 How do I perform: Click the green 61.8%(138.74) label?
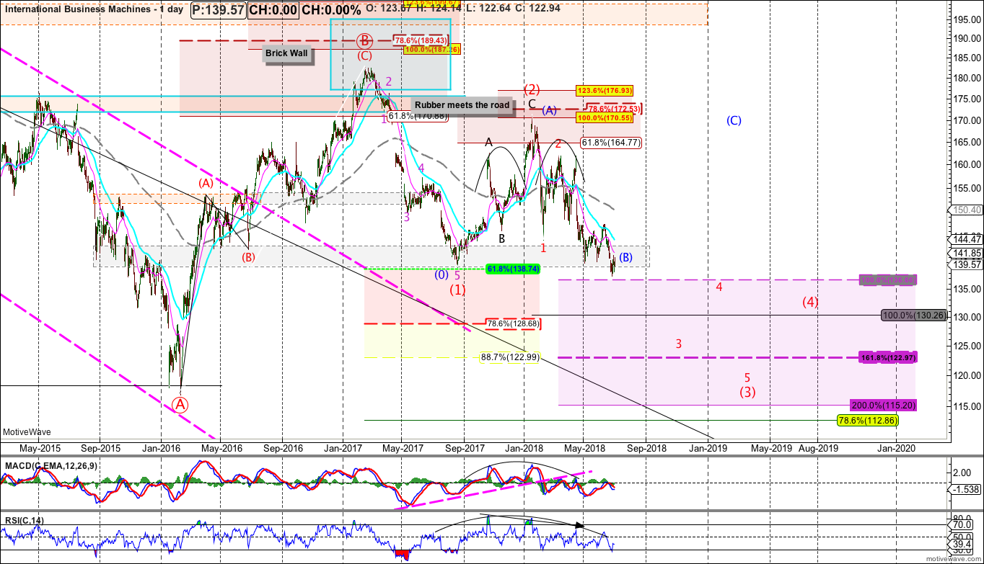pyautogui.click(x=513, y=268)
